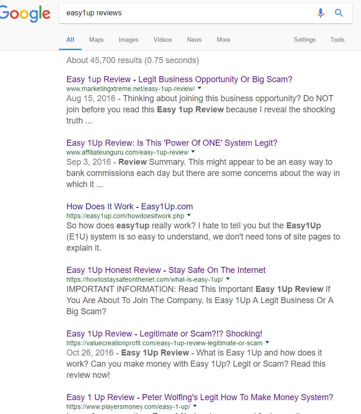Click the www.marketingxtreme.net/easy-1up-review/ URL text

point(131,89)
